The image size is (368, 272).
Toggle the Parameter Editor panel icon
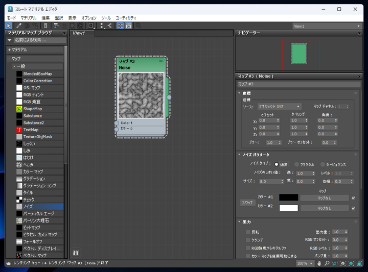click(x=128, y=26)
